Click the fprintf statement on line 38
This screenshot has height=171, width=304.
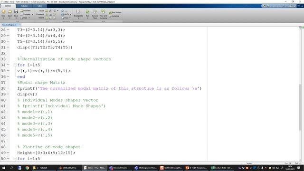point(109,88)
